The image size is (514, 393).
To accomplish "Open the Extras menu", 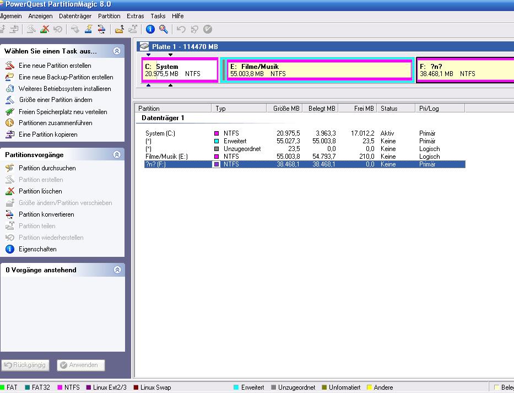I will (x=135, y=16).
